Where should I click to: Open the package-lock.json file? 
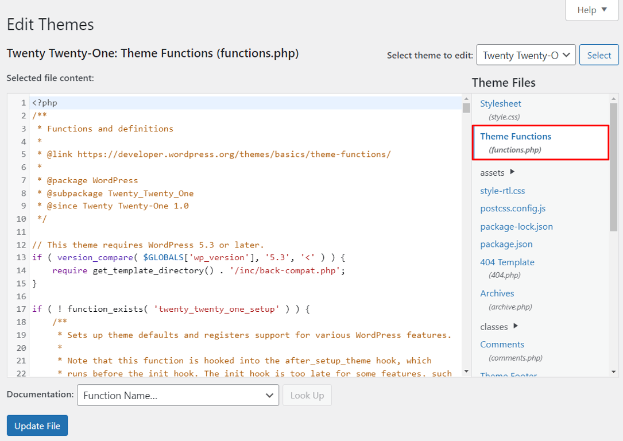click(x=516, y=226)
